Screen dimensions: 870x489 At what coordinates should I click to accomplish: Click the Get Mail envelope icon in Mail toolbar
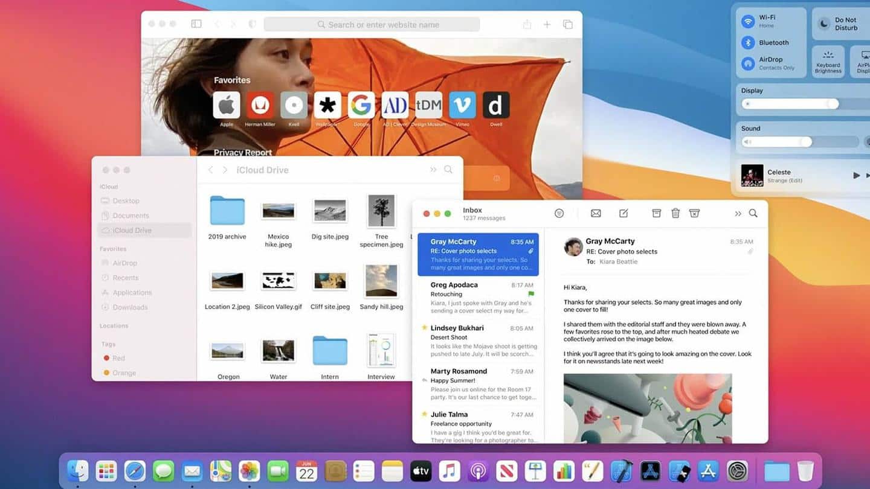(596, 214)
